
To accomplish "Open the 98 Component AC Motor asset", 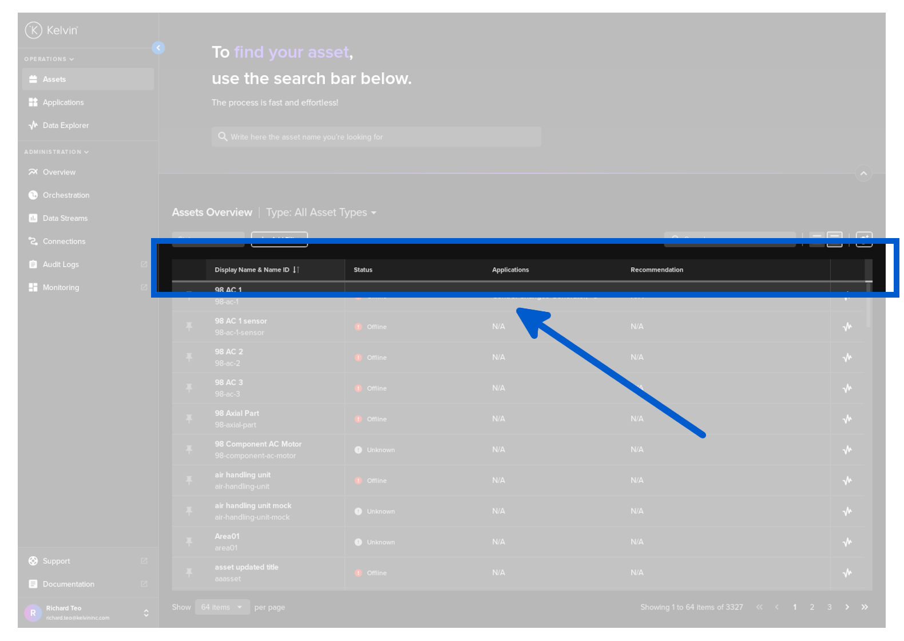I will pyautogui.click(x=258, y=444).
